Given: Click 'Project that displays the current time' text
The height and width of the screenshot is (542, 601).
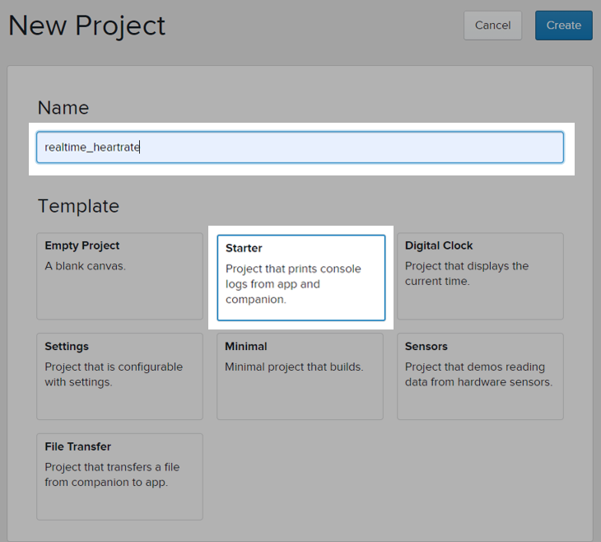Looking at the screenshot, I should (x=467, y=273).
